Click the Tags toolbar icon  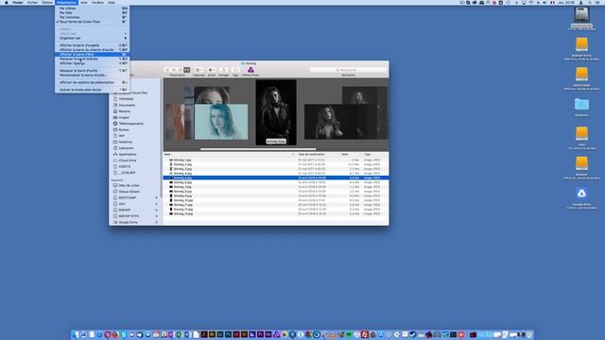[x=235, y=70]
